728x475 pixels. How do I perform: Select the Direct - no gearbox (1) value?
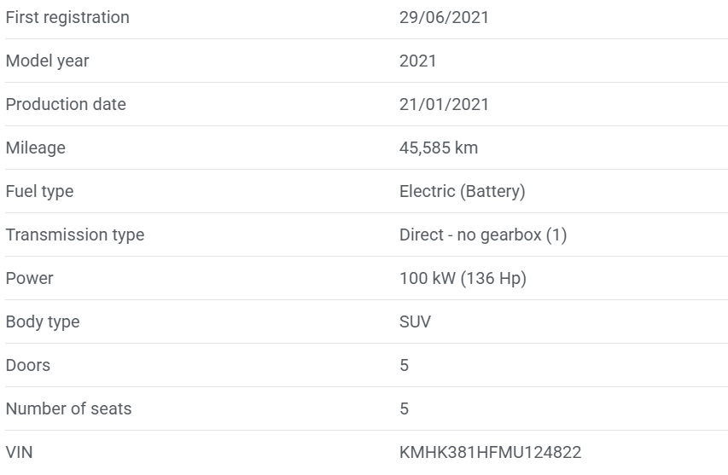(x=482, y=235)
